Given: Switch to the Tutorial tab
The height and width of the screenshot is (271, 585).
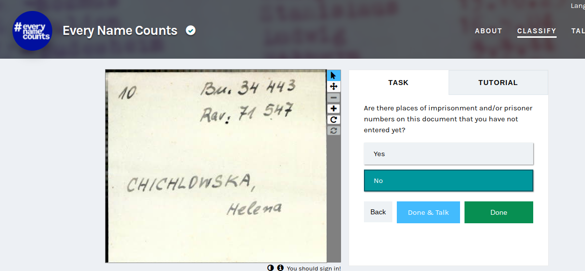Looking at the screenshot, I should point(498,83).
